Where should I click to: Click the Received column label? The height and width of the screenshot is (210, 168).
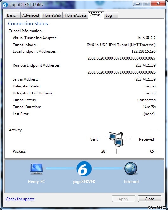coord(146,139)
